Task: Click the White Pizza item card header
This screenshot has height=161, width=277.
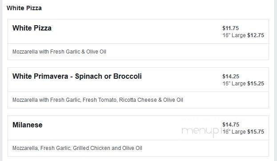Action: pos(138,31)
